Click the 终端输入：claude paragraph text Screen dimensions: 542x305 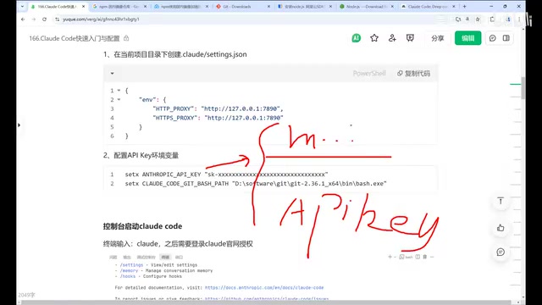(178, 244)
